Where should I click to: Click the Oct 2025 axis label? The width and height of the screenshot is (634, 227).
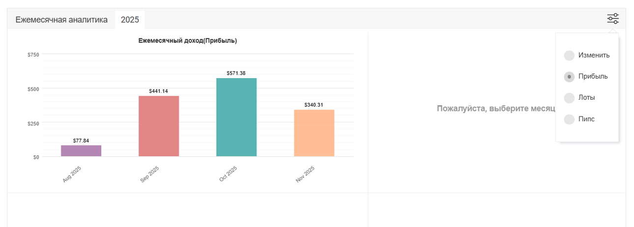(228, 175)
